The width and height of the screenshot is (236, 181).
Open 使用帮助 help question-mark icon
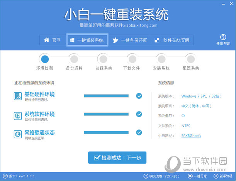tap(223, 37)
